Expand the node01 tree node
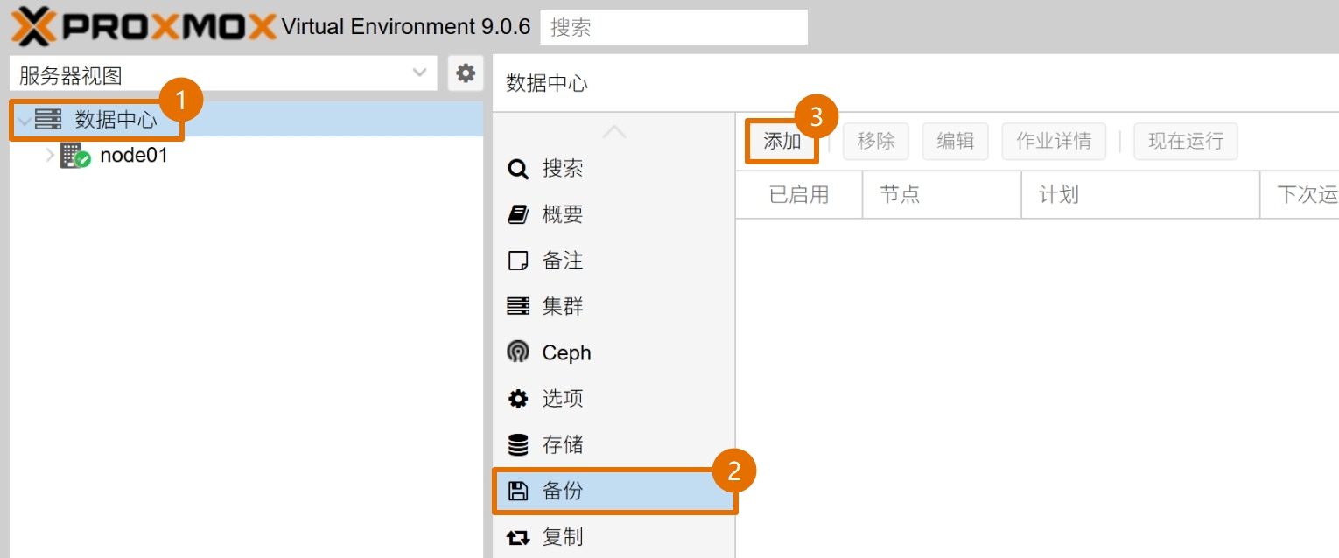Viewport: 1339px width, 558px height. click(50, 157)
